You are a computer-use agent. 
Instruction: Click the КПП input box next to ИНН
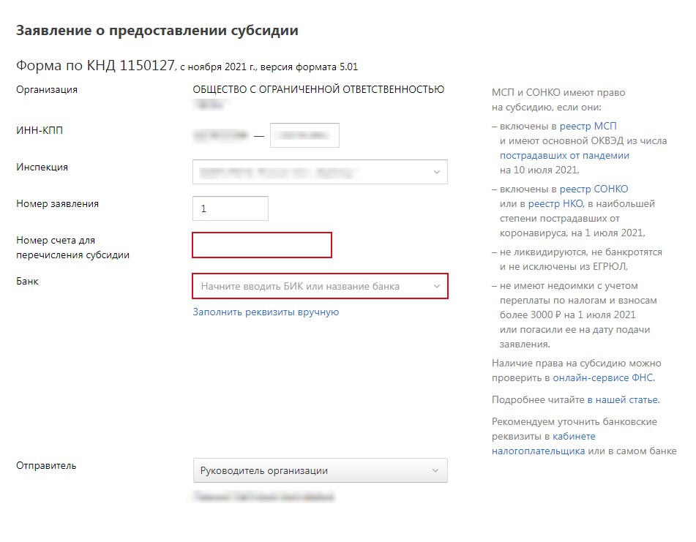[x=304, y=135]
